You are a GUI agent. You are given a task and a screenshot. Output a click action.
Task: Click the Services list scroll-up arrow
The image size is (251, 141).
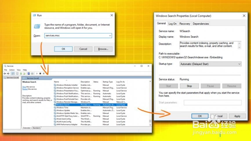click(x=150, y=82)
